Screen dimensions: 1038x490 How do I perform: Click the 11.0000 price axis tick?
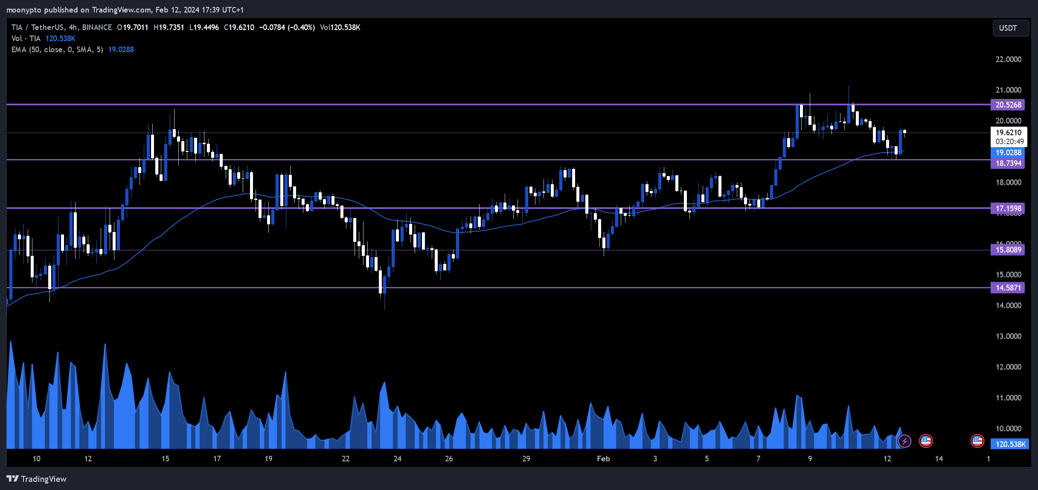pyautogui.click(x=1009, y=398)
